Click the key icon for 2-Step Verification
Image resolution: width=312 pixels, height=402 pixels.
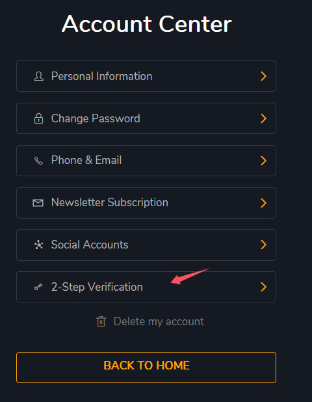point(38,287)
